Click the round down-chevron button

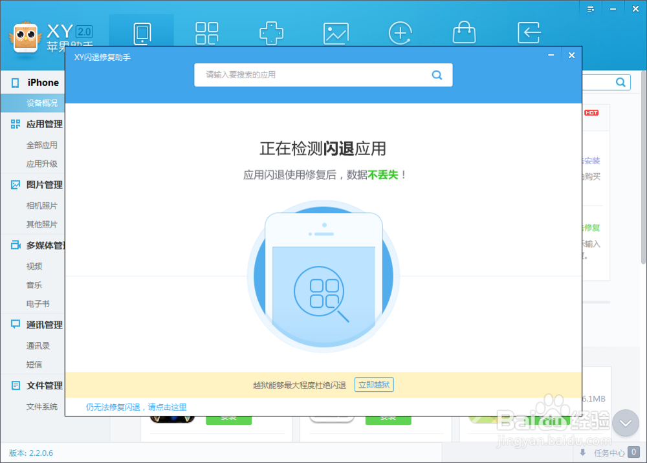tap(626, 423)
